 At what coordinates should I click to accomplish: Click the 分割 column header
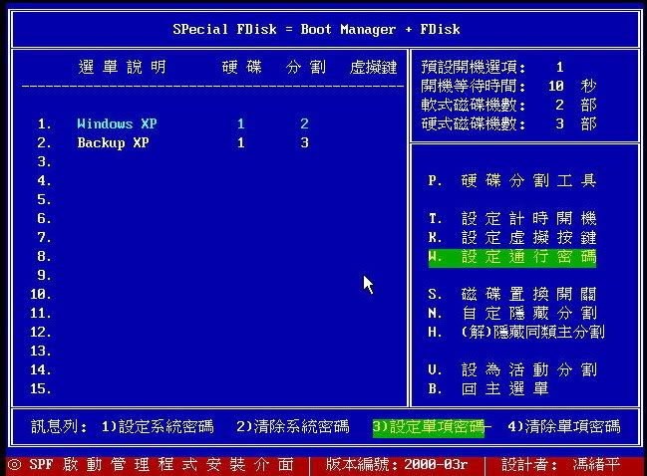click(306, 67)
